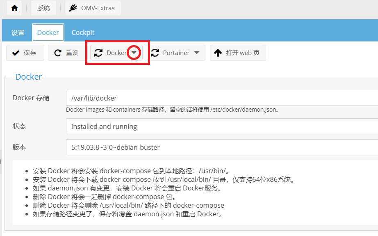Go to the Home icon breadcrumb

14,8
